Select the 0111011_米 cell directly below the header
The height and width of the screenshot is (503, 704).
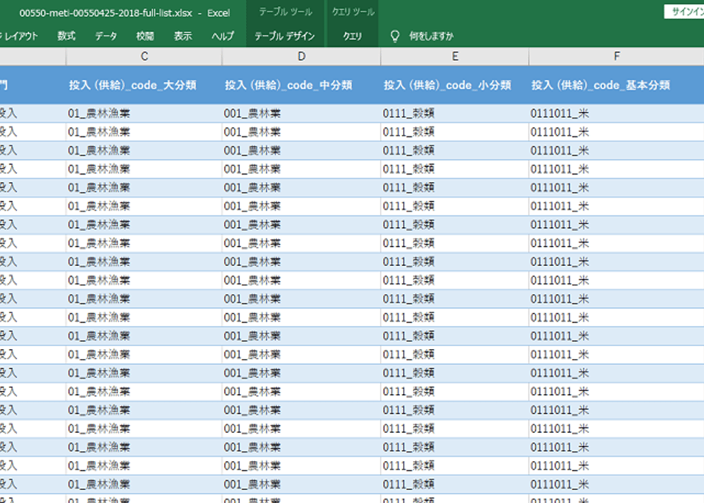pyautogui.click(x=617, y=114)
